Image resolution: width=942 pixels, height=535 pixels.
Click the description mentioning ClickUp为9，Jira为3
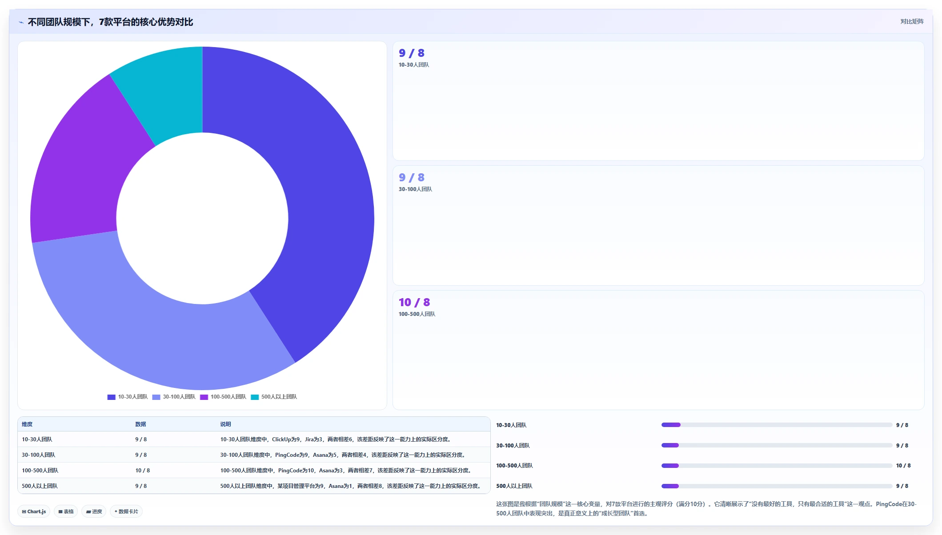pyautogui.click(x=337, y=439)
